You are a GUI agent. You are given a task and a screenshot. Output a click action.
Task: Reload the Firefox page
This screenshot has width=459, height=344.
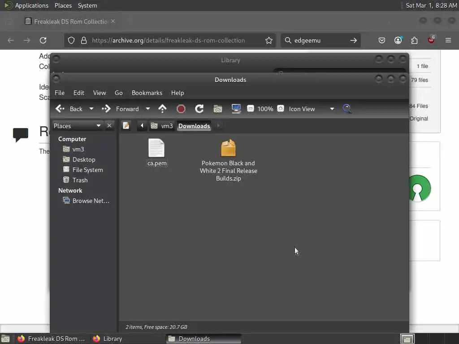pyautogui.click(x=43, y=40)
